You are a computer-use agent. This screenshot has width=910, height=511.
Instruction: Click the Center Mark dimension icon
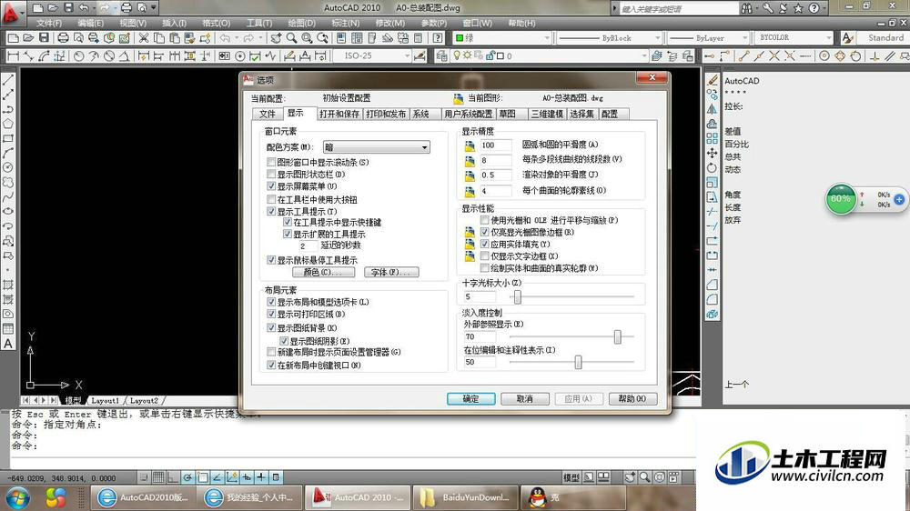coord(239,55)
